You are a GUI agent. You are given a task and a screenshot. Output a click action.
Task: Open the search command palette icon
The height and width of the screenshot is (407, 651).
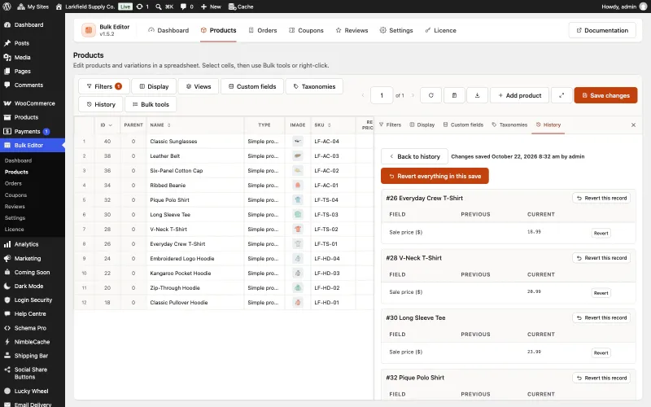click(x=164, y=7)
